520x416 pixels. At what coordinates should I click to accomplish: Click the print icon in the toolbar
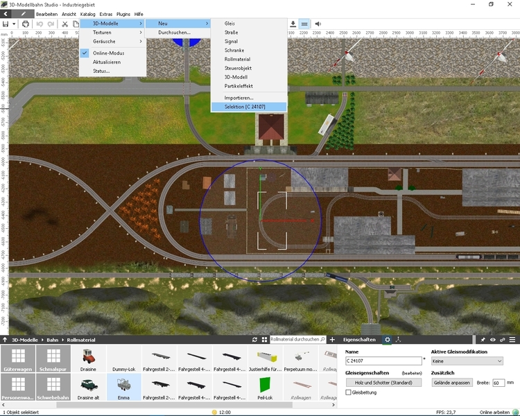(26, 24)
